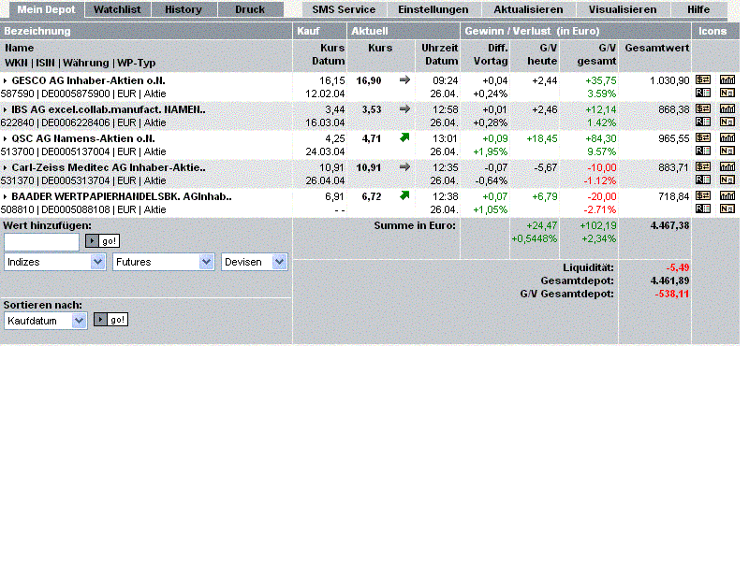Open the Kaufdatum sort dropdown
This screenshot has width=749, height=561.
click(45, 321)
